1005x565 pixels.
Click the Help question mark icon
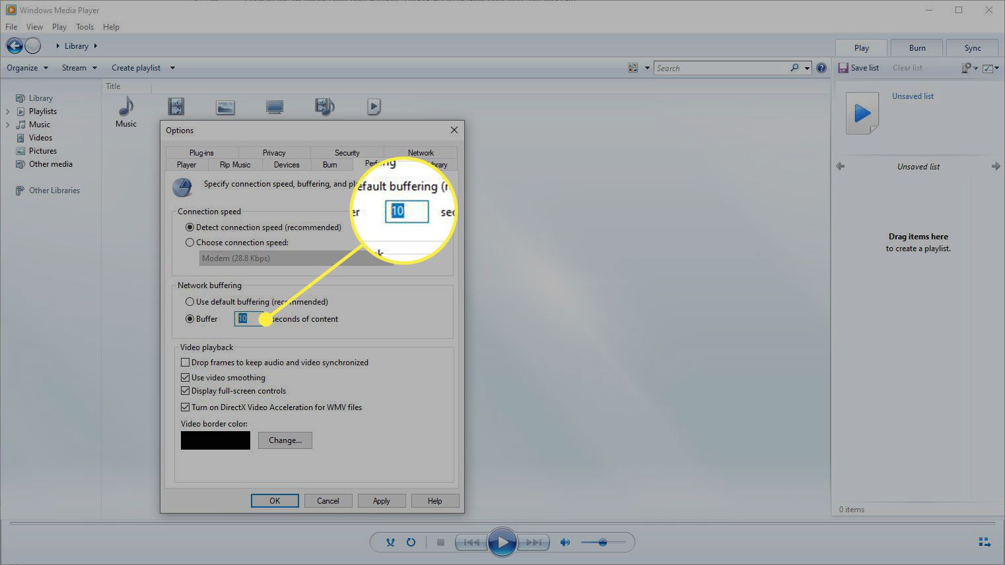click(x=821, y=68)
